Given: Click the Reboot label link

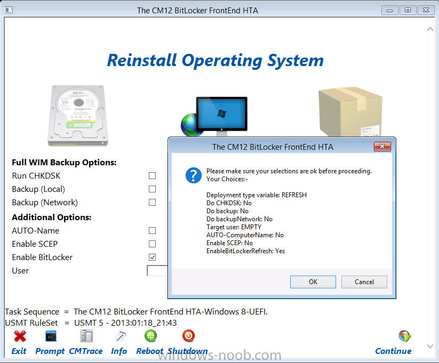Looking at the screenshot, I should point(149,351).
